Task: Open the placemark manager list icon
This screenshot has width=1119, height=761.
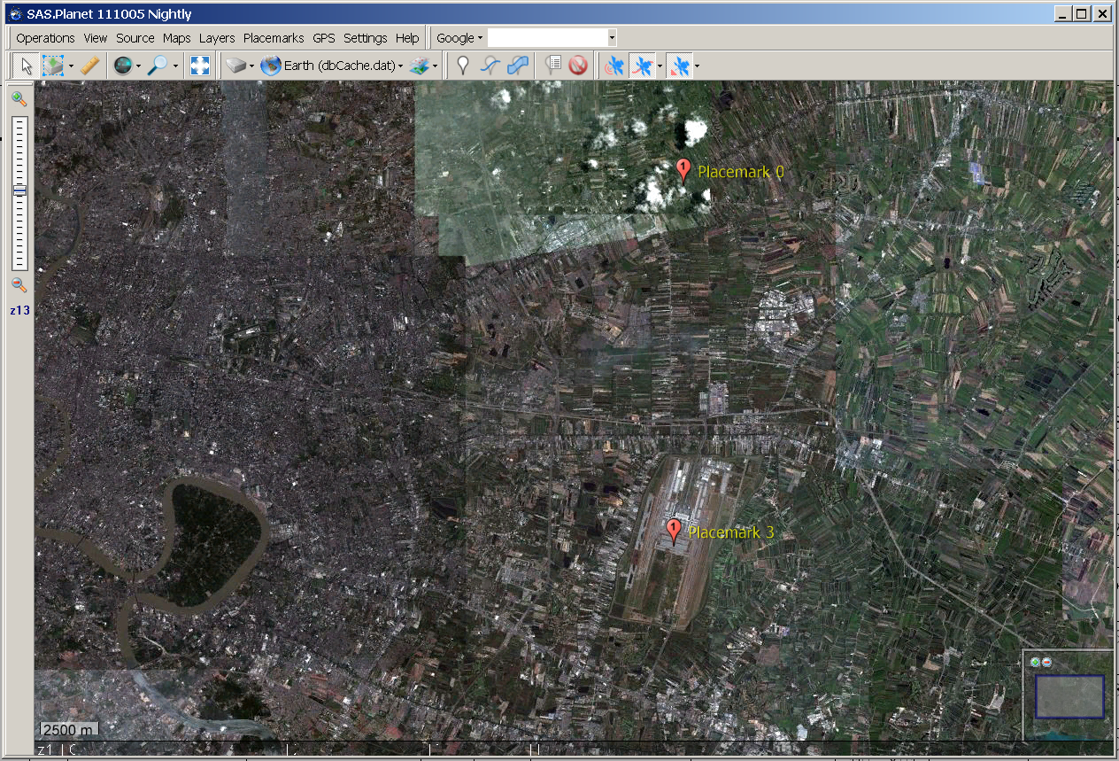Action: click(554, 66)
